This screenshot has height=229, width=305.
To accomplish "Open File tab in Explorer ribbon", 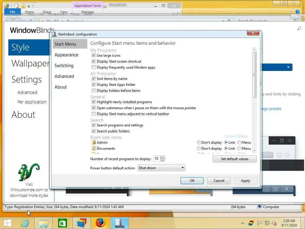I will pyautogui.click(x=13, y=12).
